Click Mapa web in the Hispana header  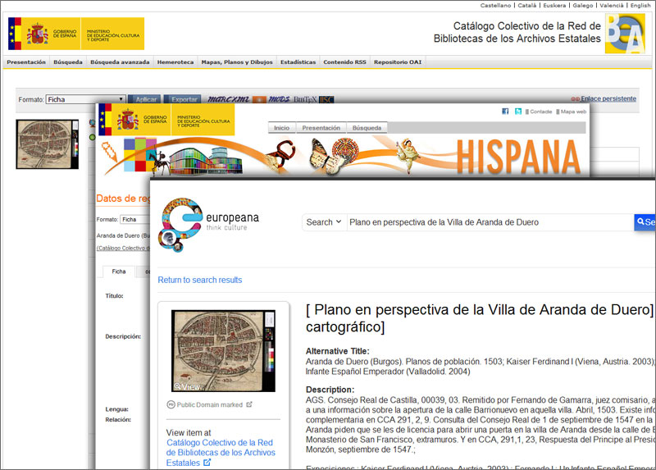573,112
